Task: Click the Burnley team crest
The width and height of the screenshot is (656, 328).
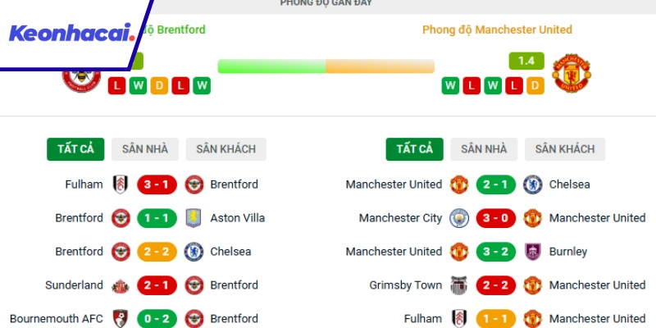Action: (x=532, y=252)
